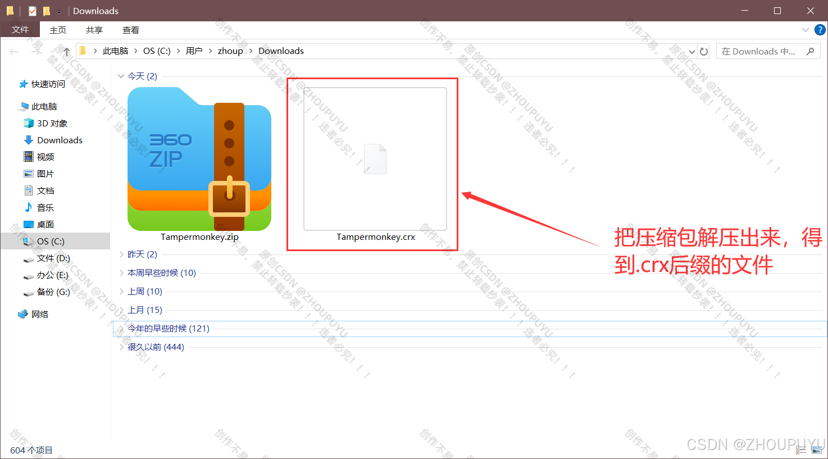Select 备份 (G:) drive in the sidebar
The image size is (828, 459).
(x=53, y=292)
